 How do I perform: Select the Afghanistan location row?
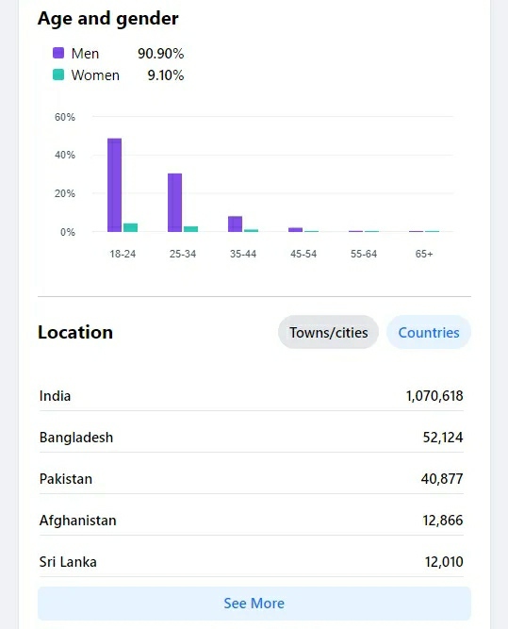pos(252,521)
